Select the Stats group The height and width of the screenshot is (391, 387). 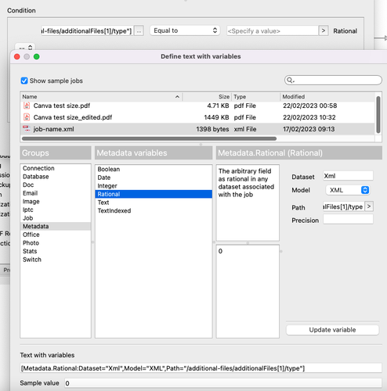tap(56, 251)
